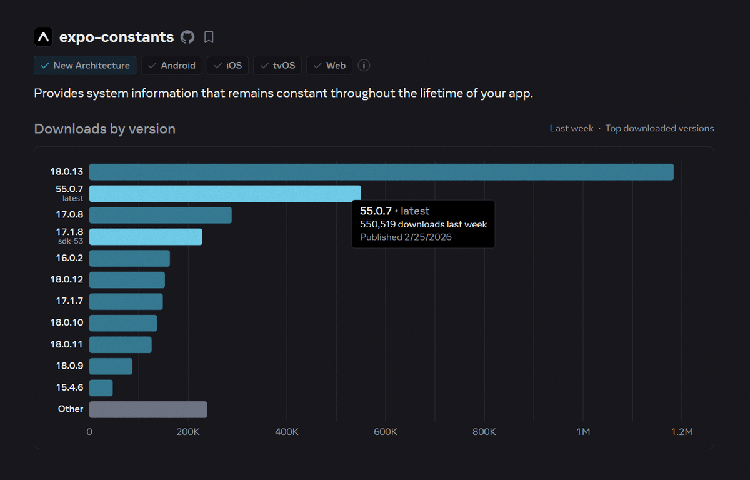Click the 18.0.11 download bar
750x480 pixels.
(121, 345)
